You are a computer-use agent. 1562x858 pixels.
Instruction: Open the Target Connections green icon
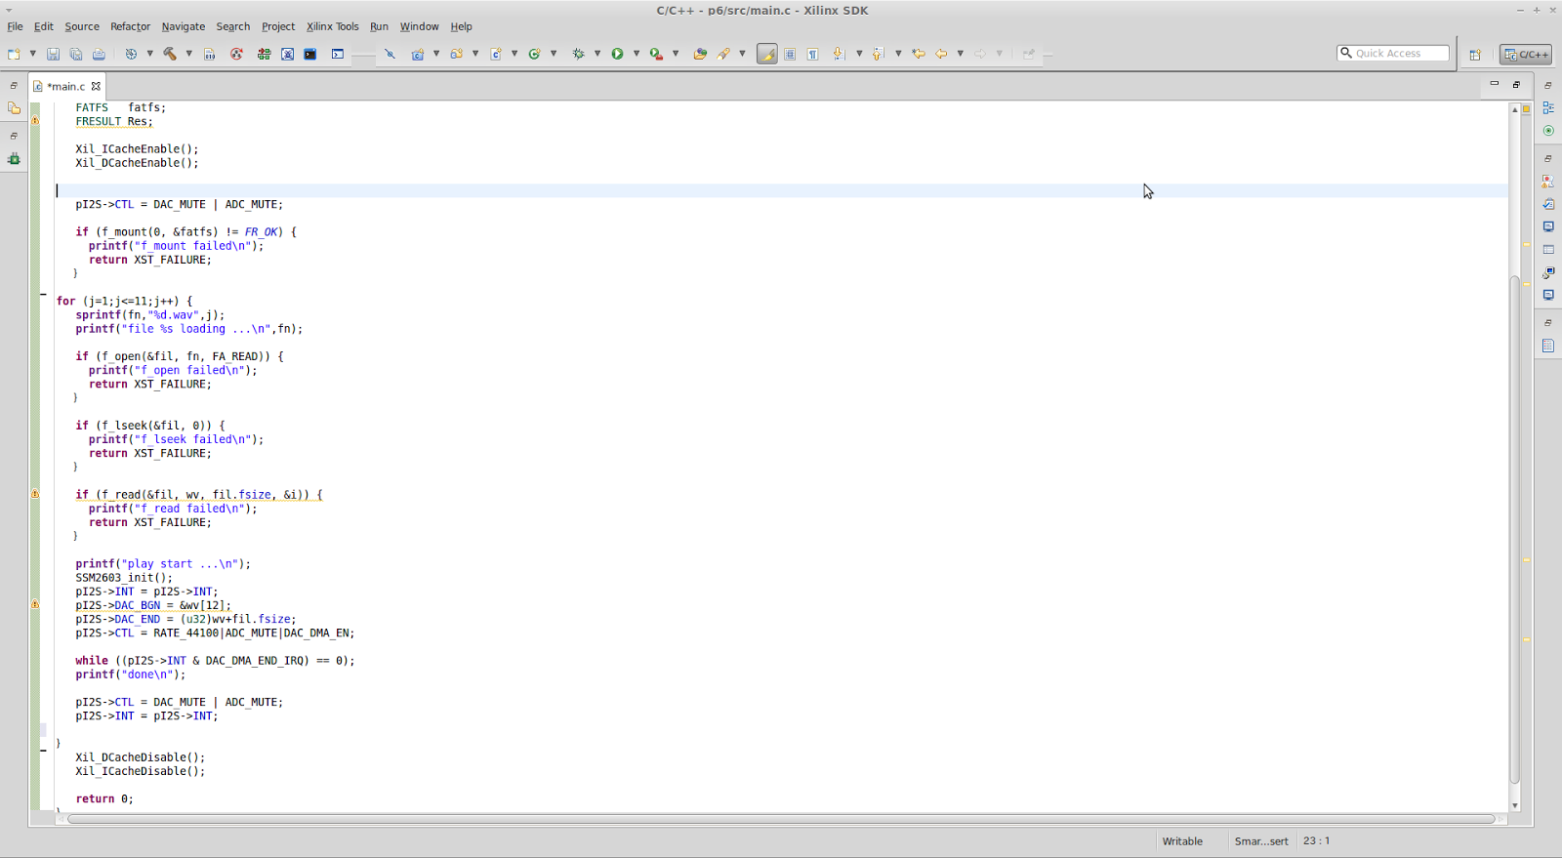(x=1548, y=131)
